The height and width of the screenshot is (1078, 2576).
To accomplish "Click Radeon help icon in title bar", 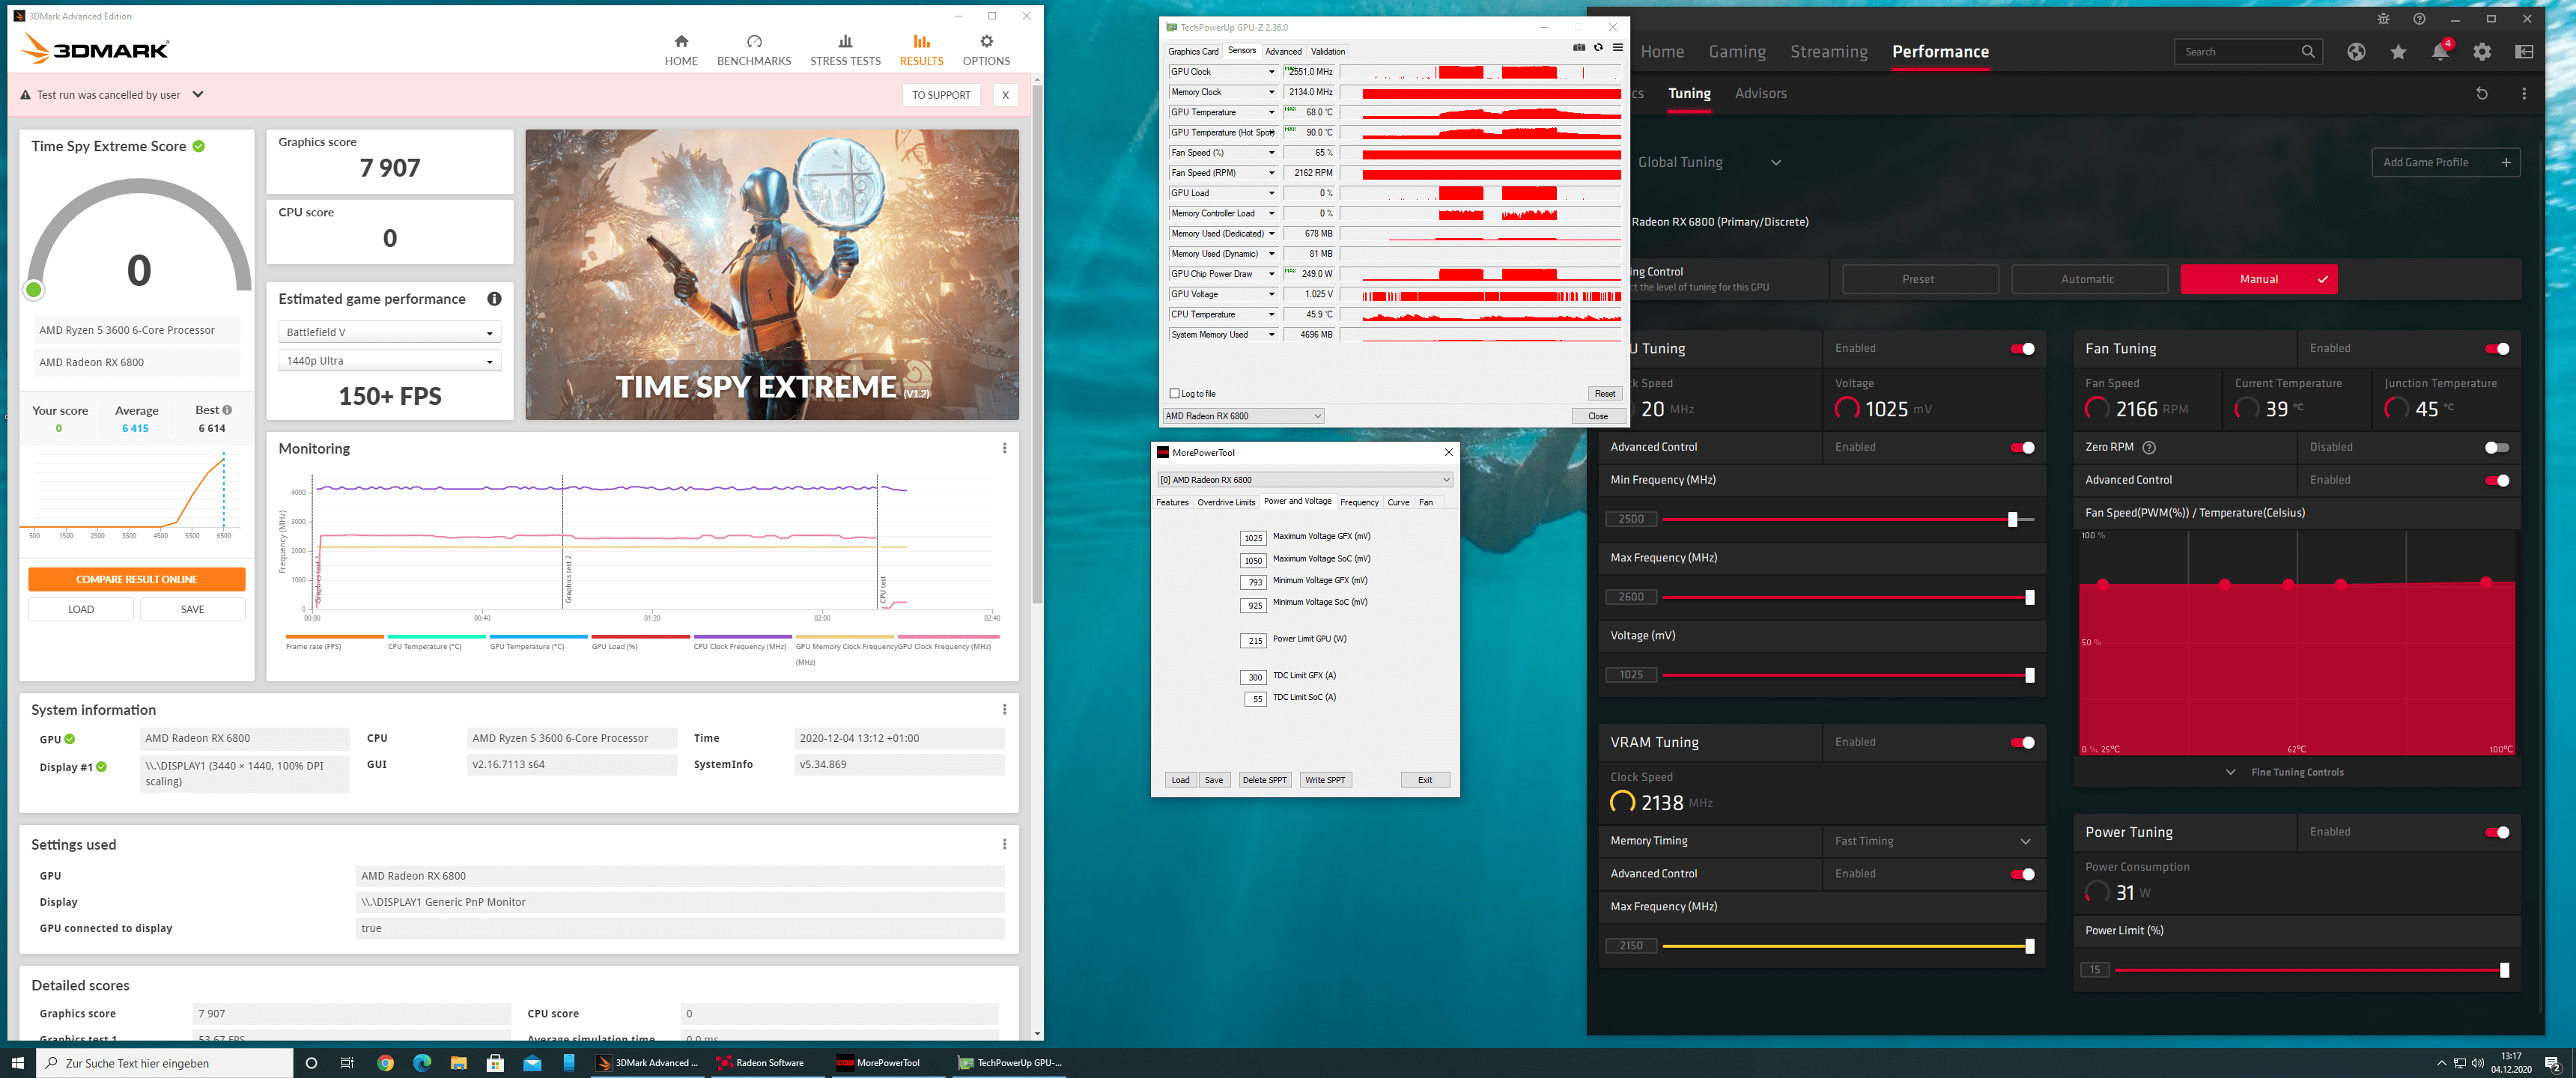I will [2419, 19].
